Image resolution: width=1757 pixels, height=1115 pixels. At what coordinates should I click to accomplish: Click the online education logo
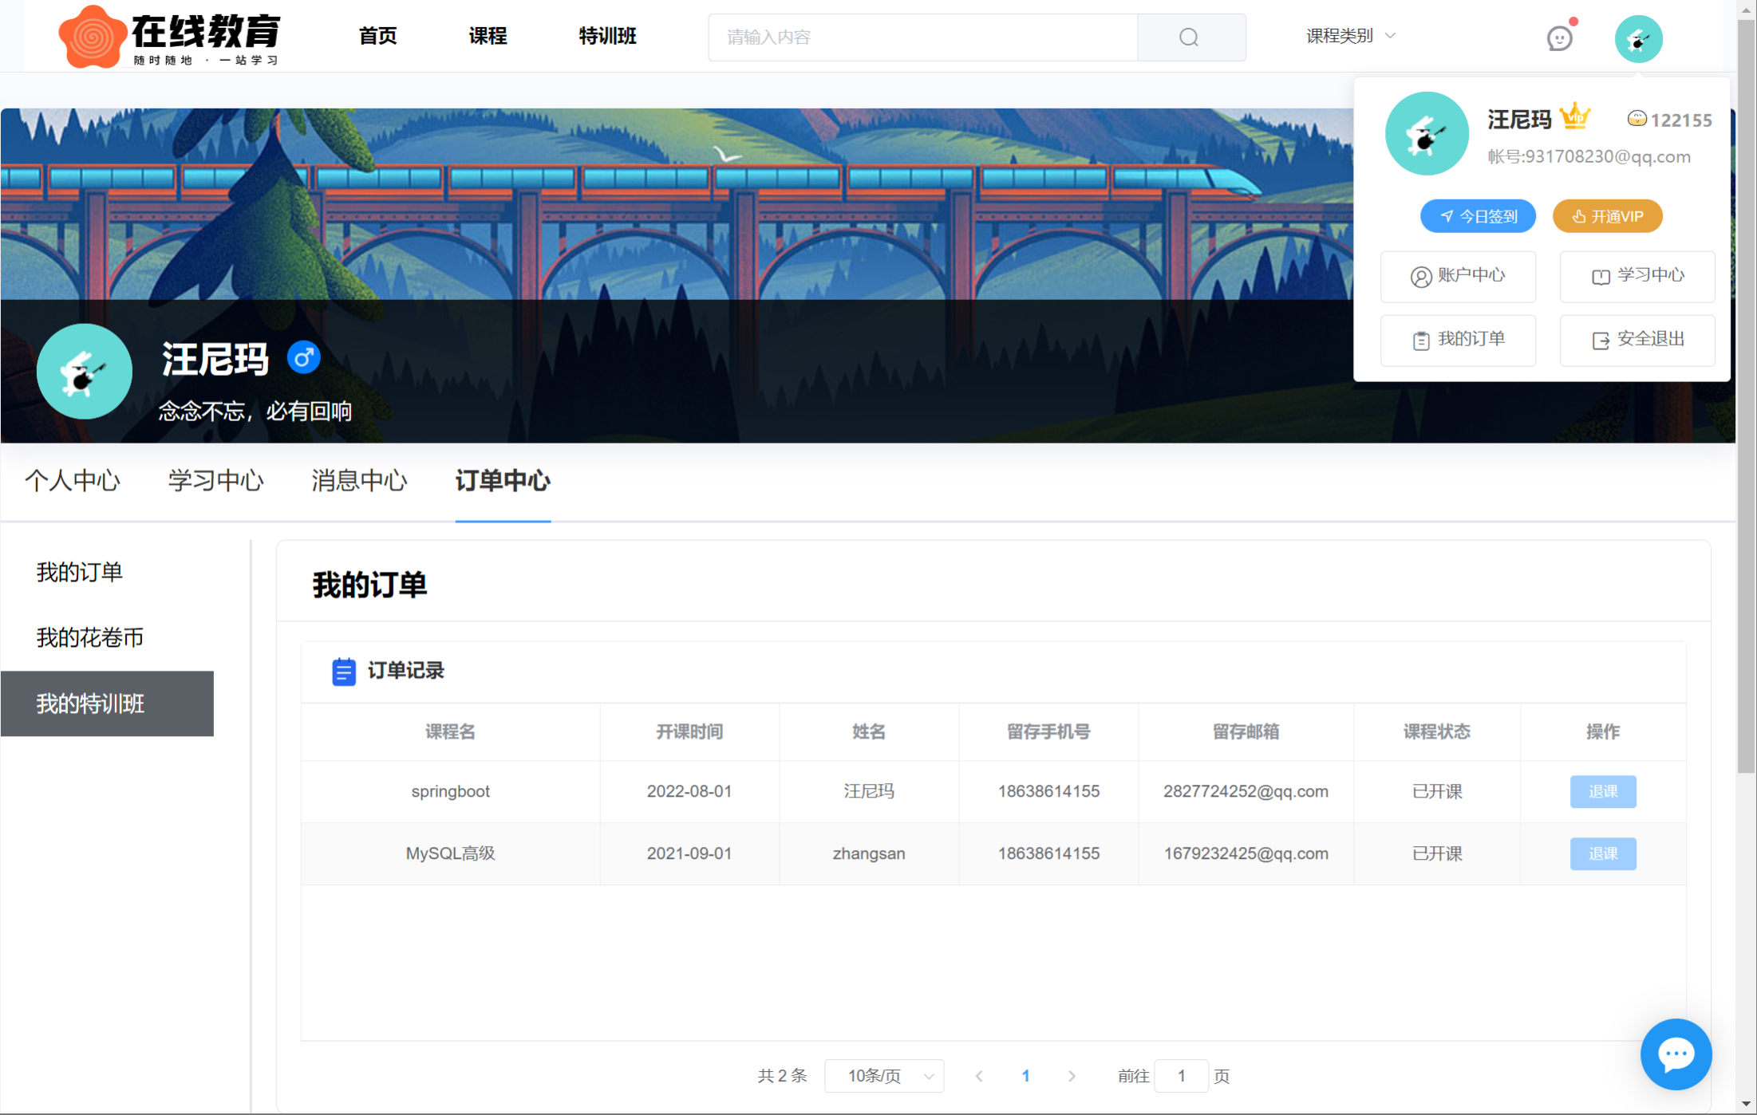(169, 36)
